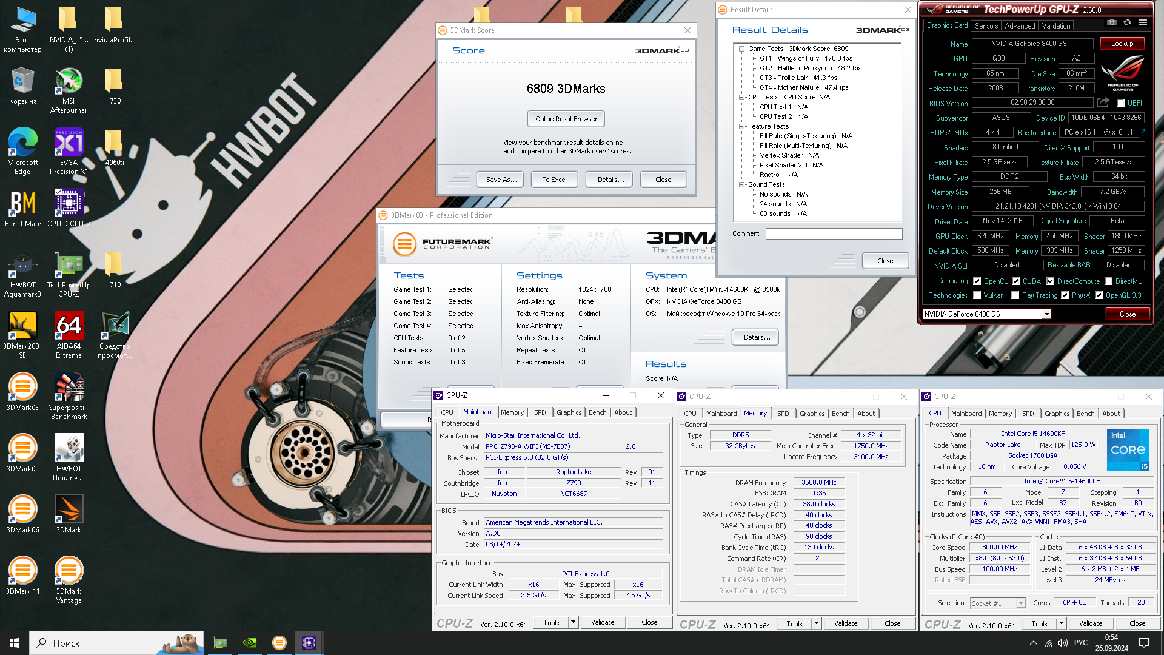
Task: Select Bench tab in Memory CPU-Z window
Action: coord(840,414)
